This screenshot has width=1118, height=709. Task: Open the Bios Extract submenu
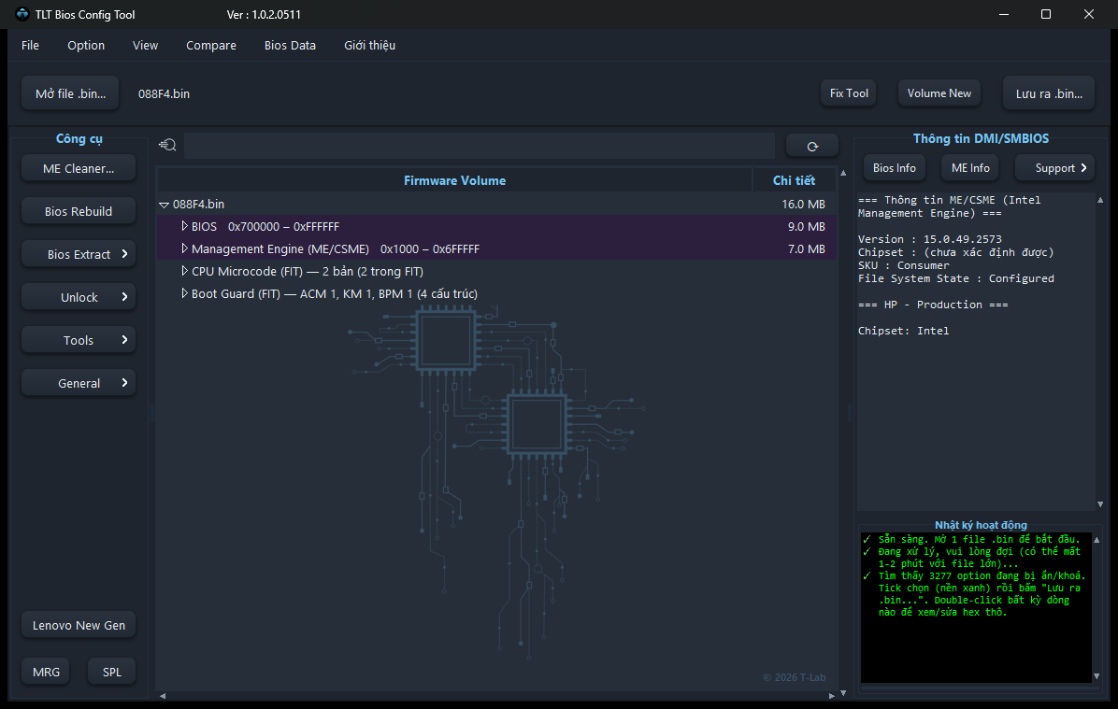[79, 254]
